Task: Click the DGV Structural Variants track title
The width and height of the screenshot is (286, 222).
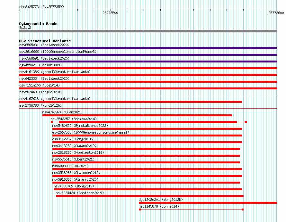Action: click(x=45, y=41)
